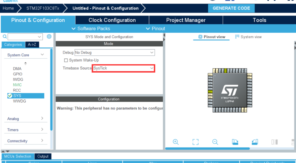Click the STM32F103C8Tx chip image
The height and width of the screenshot is (163, 296).
click(x=230, y=90)
